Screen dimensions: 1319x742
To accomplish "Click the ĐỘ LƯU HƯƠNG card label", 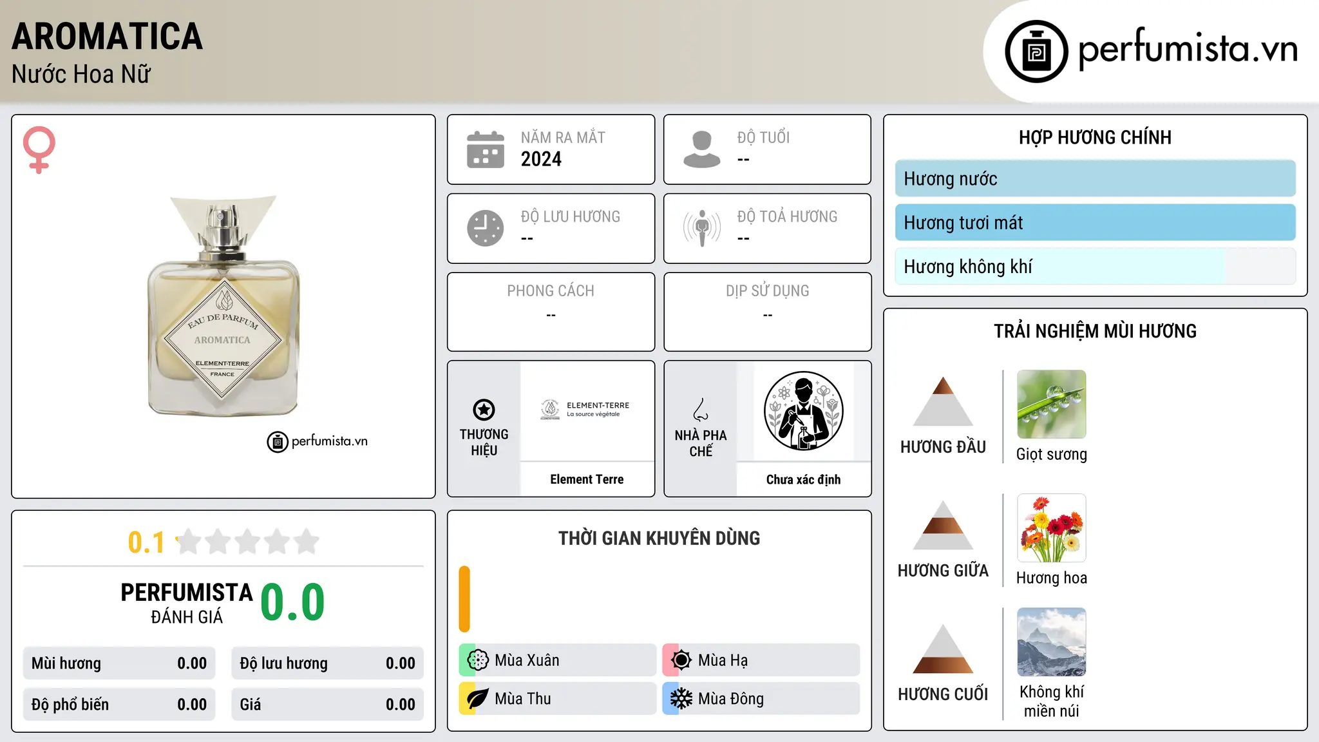I will coord(571,216).
